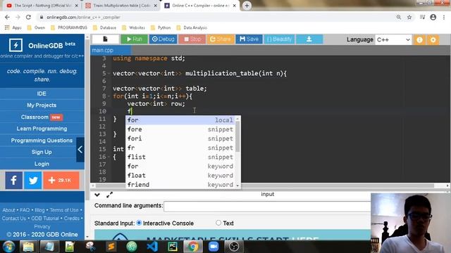The width and height of the screenshot is (451, 253).
Task: Open Programming Questions link
Action: (x=42, y=141)
